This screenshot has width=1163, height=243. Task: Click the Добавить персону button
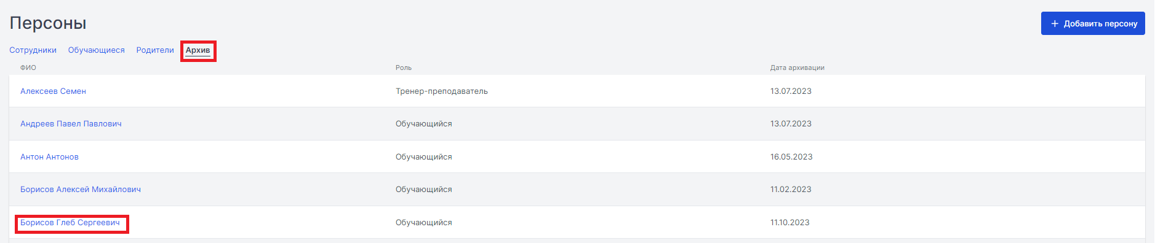click(x=1093, y=23)
